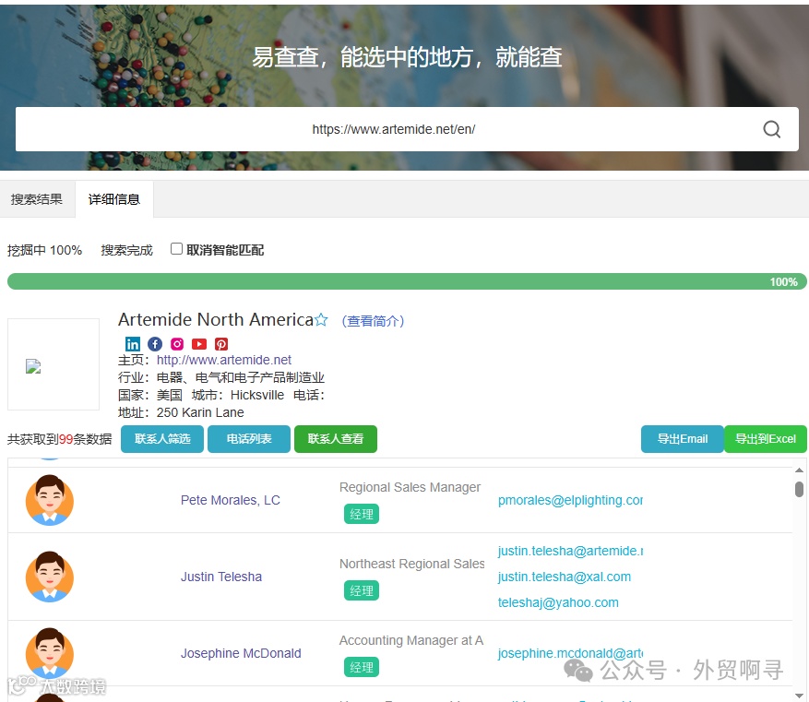Open the Facebook page icon
Image resolution: width=809 pixels, height=702 pixels.
[x=155, y=344]
